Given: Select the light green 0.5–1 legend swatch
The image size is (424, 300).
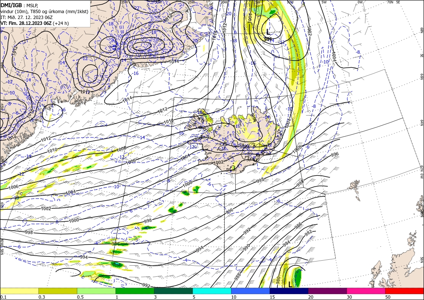Looking at the screenshot, I should (x=96, y=291).
